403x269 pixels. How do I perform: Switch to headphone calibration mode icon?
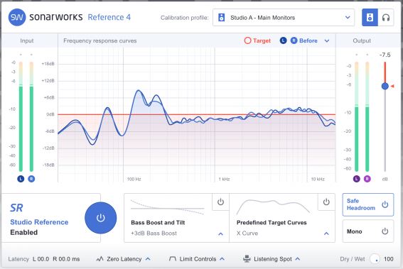click(386, 18)
